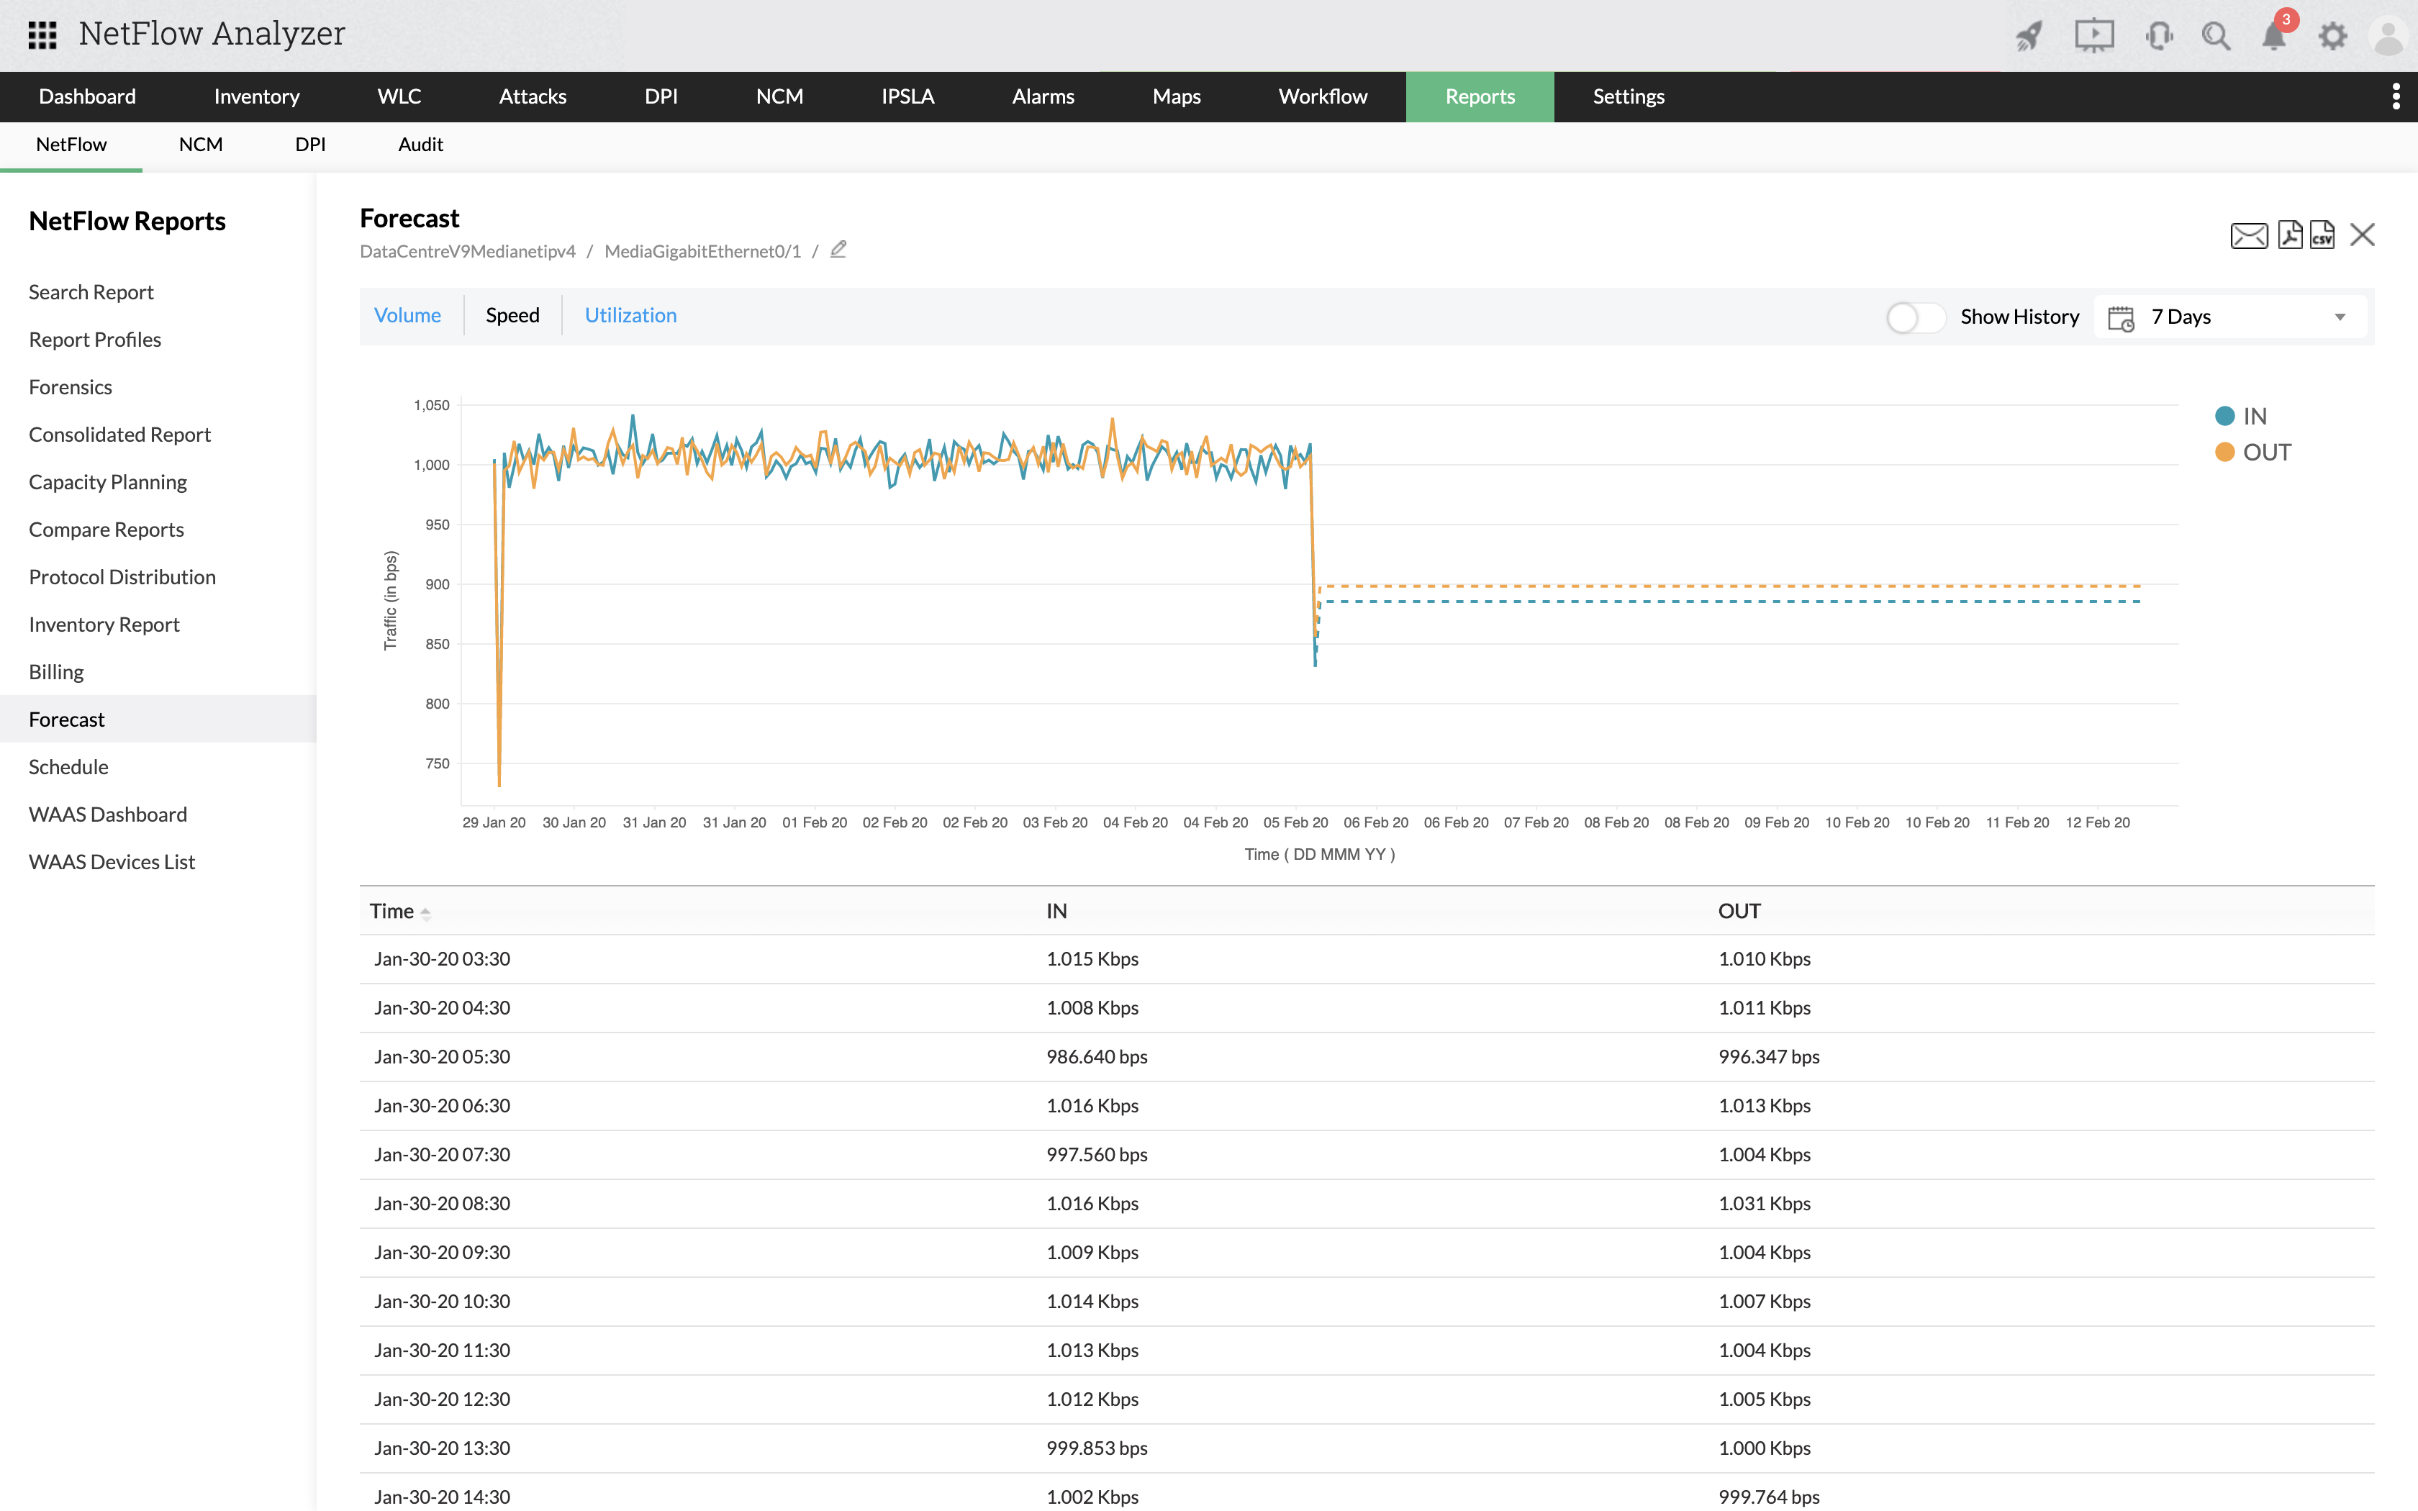Open the headset support icon
This screenshot has width=2418, height=1511.
pyautogui.click(x=2158, y=37)
